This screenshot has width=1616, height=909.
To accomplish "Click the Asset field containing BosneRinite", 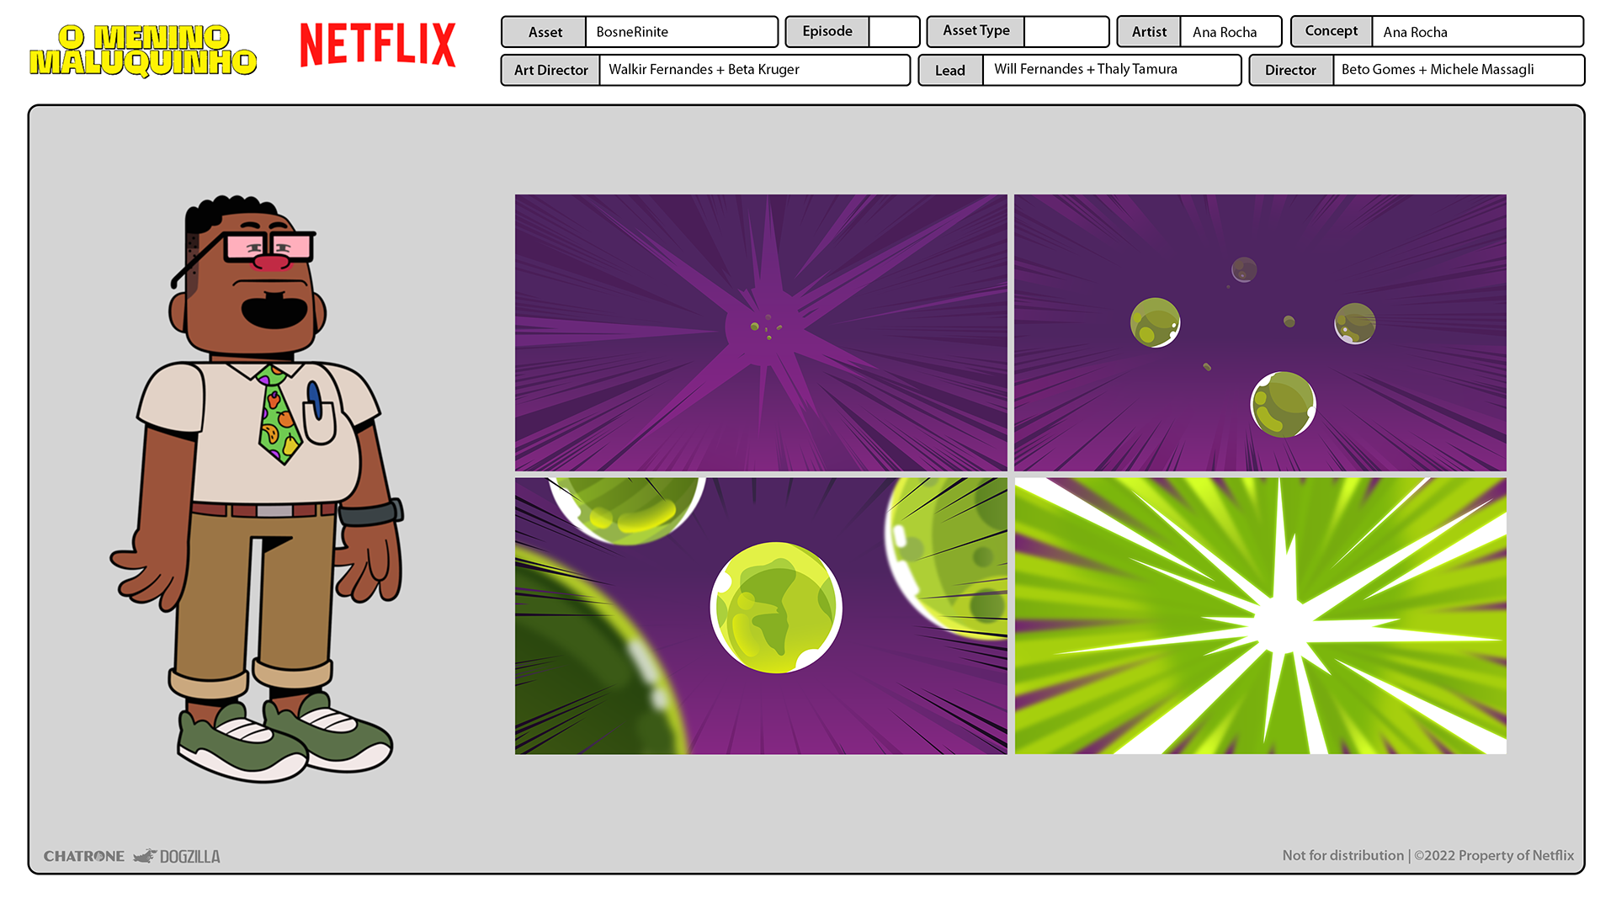I will pyautogui.click(x=680, y=32).
